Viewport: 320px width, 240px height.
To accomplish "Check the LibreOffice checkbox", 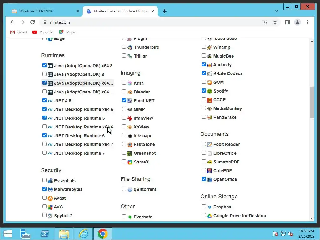I will coord(204,152).
